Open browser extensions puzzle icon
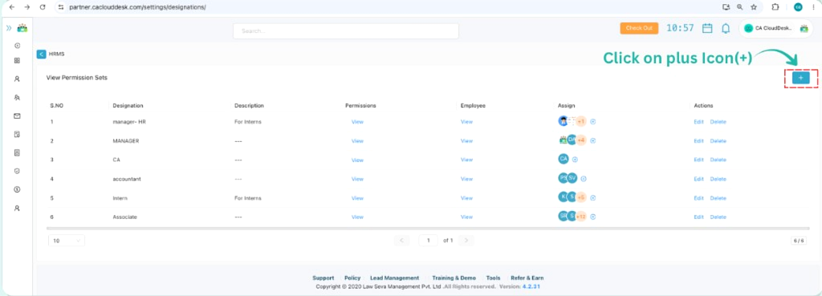Image resolution: width=822 pixels, height=296 pixels. [775, 7]
